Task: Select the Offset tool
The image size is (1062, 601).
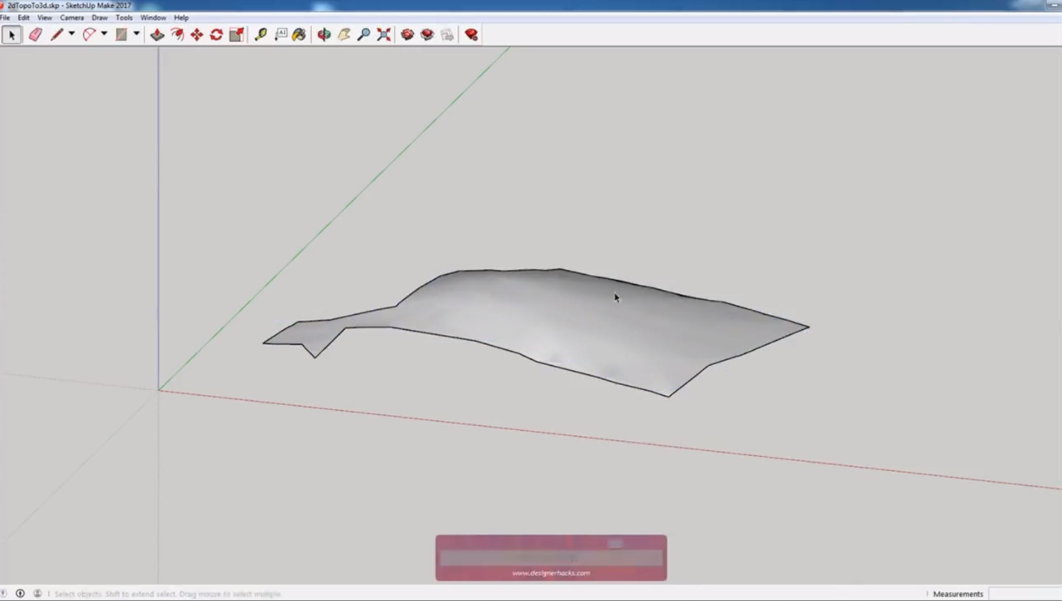Action: coord(177,35)
